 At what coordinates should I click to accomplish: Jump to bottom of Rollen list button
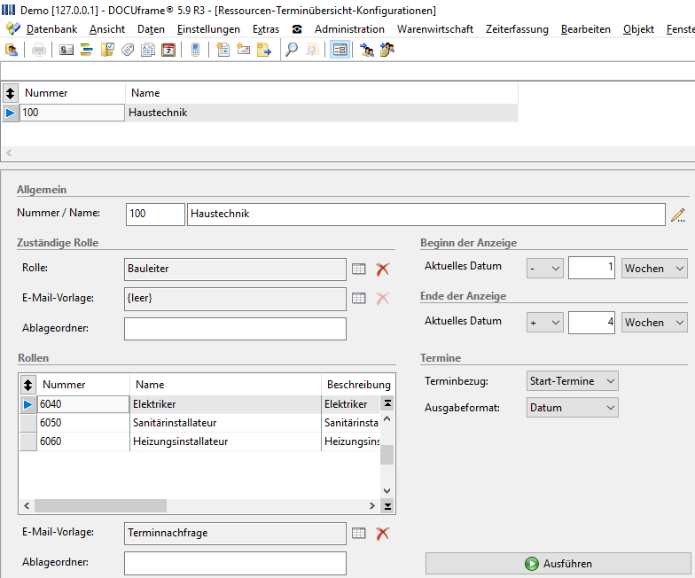(x=387, y=506)
